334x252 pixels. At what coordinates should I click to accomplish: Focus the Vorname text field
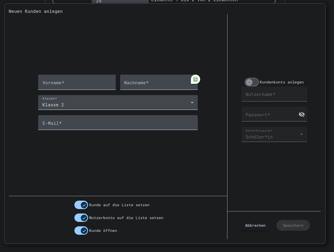coord(77,82)
